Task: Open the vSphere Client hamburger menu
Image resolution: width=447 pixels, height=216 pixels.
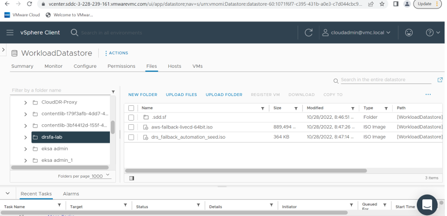Action: tap(10, 32)
